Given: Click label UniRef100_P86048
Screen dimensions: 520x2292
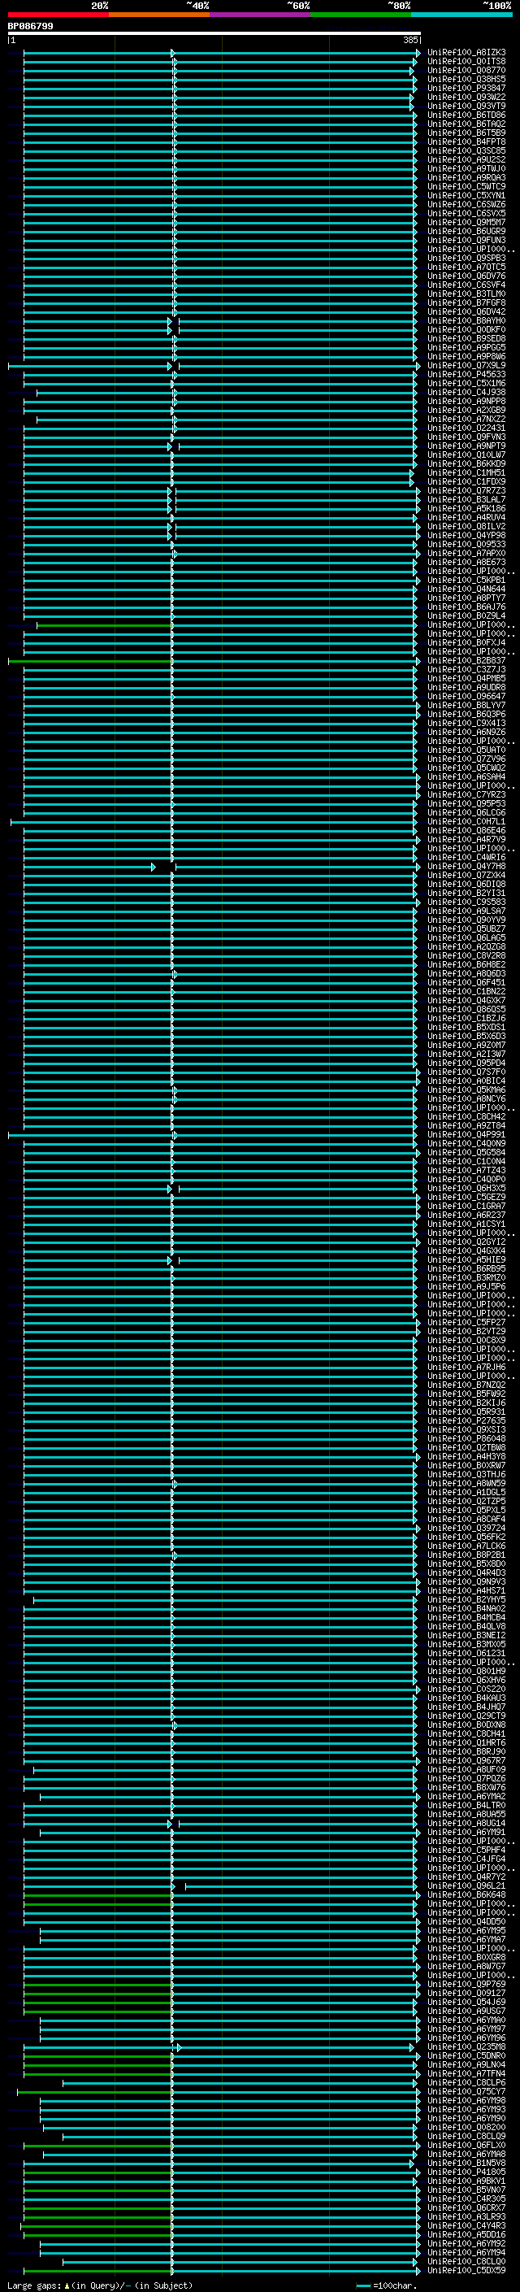Looking at the screenshot, I should [466, 1439].
